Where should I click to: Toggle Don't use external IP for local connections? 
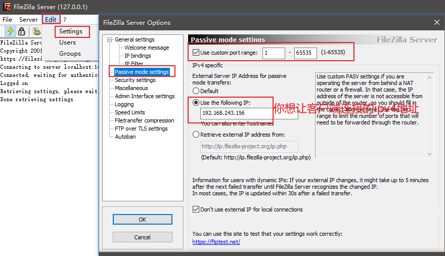pyautogui.click(x=196, y=209)
